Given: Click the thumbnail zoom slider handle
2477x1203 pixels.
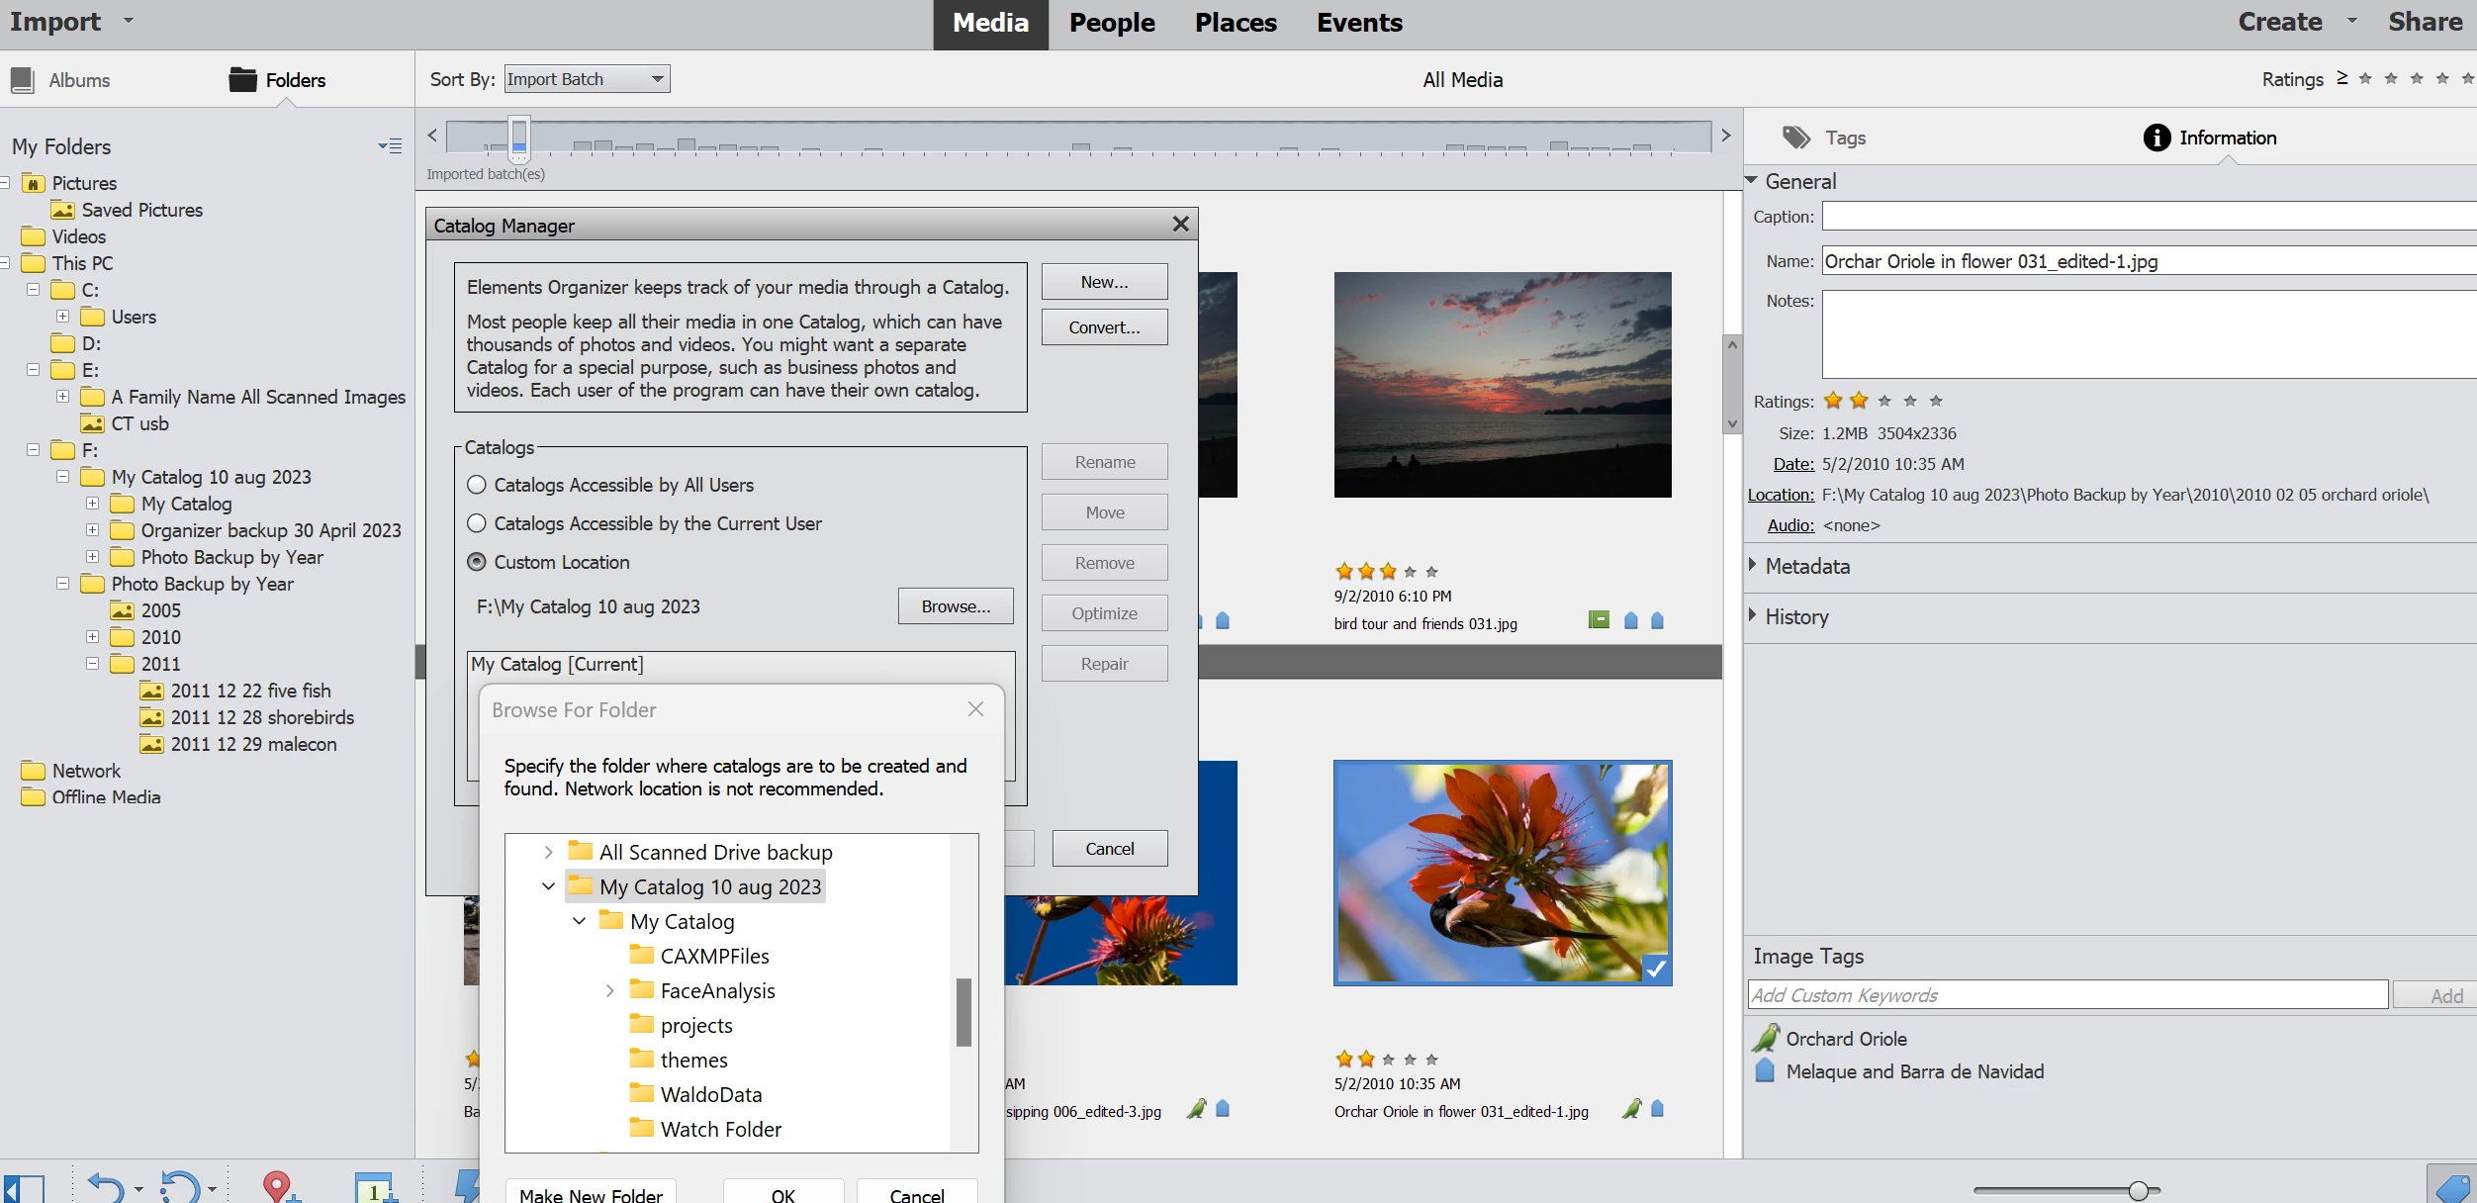Looking at the screenshot, I should coord(2138,1190).
